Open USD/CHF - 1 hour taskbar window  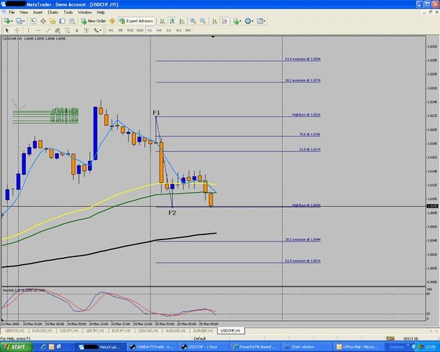[x=203, y=347]
